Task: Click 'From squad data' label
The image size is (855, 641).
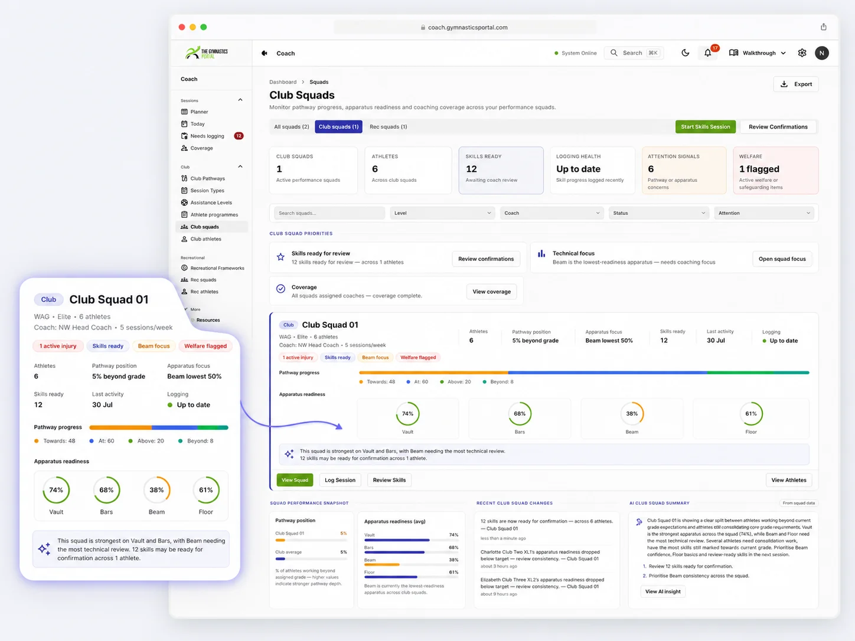Action: [x=798, y=503]
